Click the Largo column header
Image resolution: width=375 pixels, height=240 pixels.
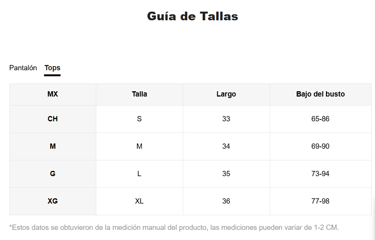[226, 94]
